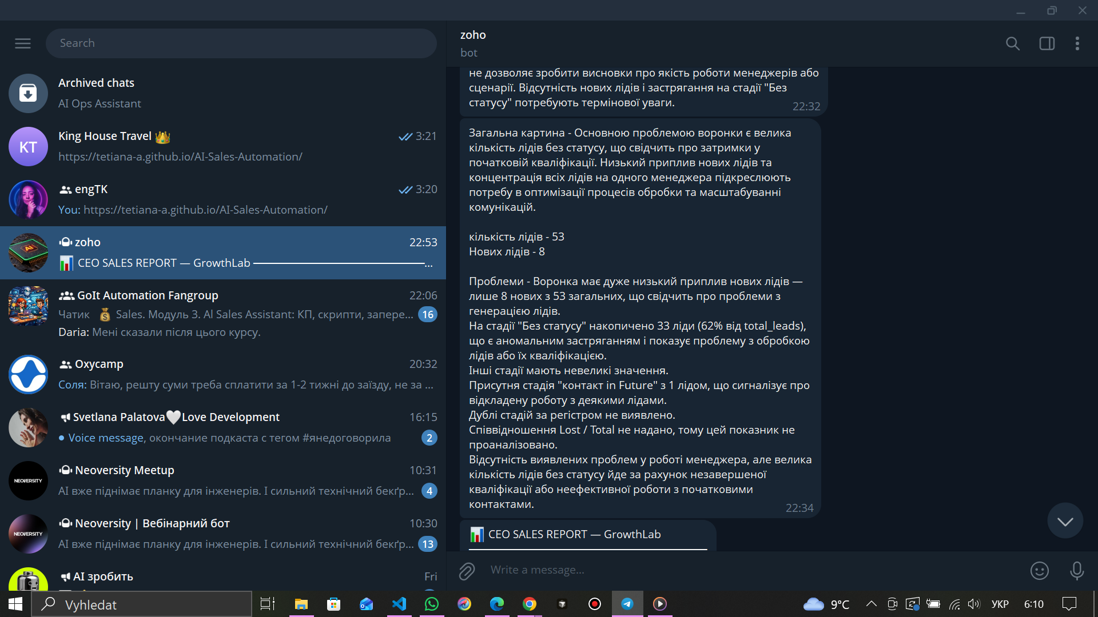
Task: Open the Windows Start menu
Action: coord(15,604)
